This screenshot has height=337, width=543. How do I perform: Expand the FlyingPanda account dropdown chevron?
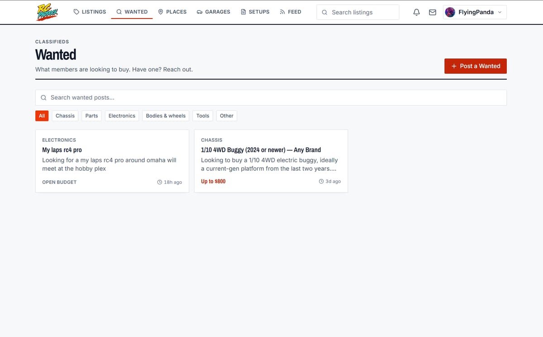pyautogui.click(x=500, y=12)
